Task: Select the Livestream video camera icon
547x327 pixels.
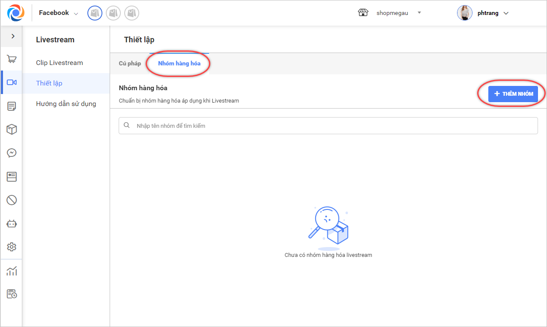Action: (x=12, y=82)
